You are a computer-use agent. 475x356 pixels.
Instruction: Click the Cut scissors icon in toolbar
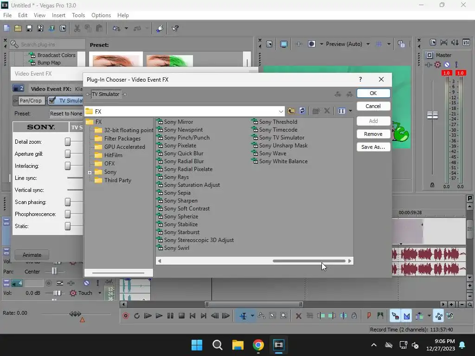click(x=77, y=28)
